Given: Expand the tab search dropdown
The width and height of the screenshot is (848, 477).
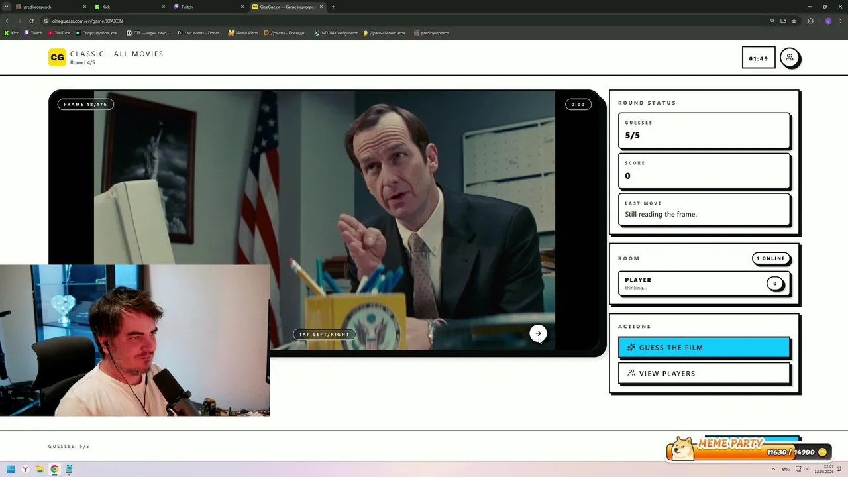Looking at the screenshot, I should (6, 7).
